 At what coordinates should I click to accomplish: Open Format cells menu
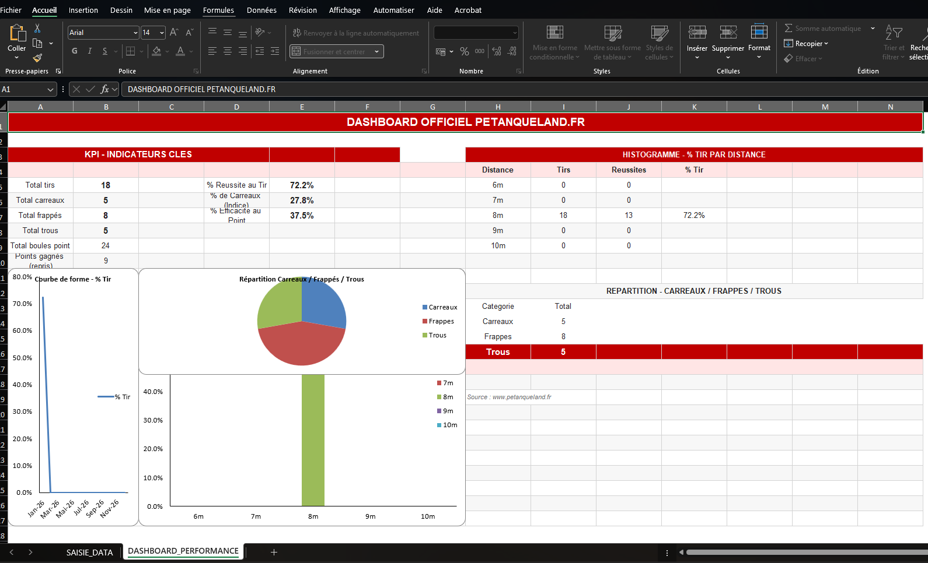pyautogui.click(x=759, y=42)
